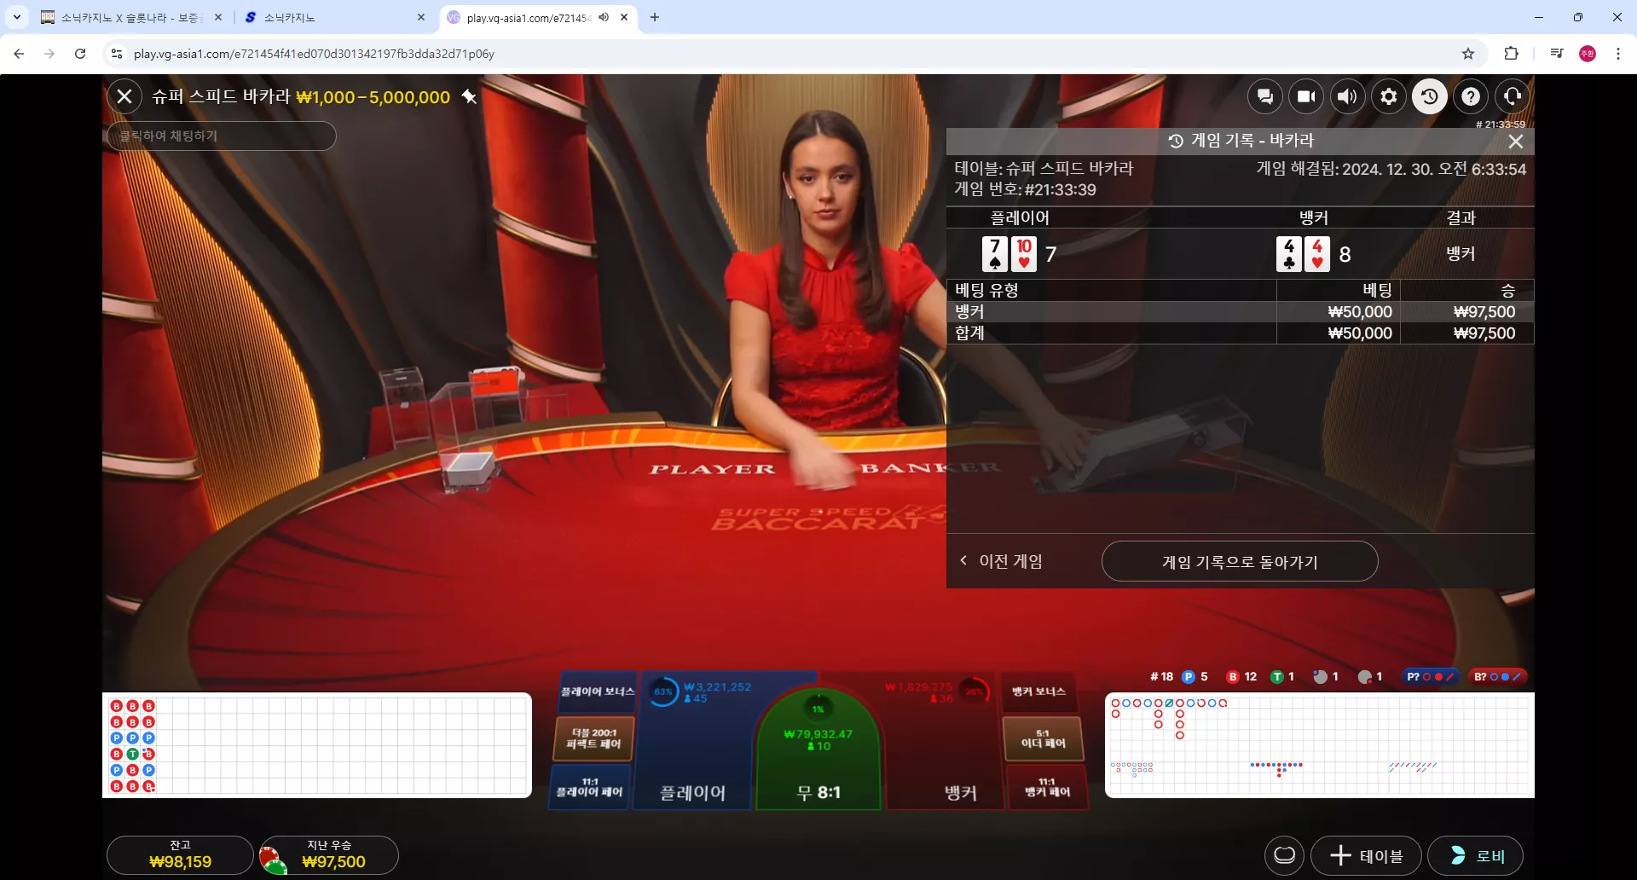Click 게임 기록으로 돌아가기 button

pyautogui.click(x=1240, y=562)
